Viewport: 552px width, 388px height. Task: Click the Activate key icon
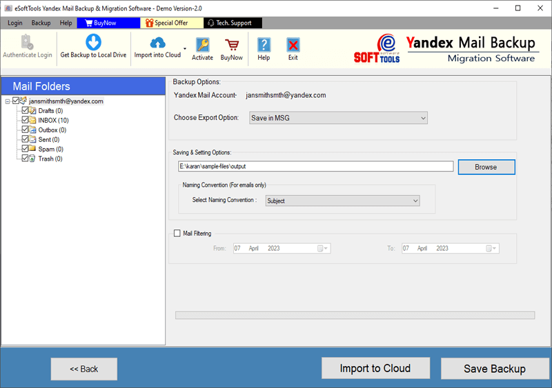click(x=202, y=45)
